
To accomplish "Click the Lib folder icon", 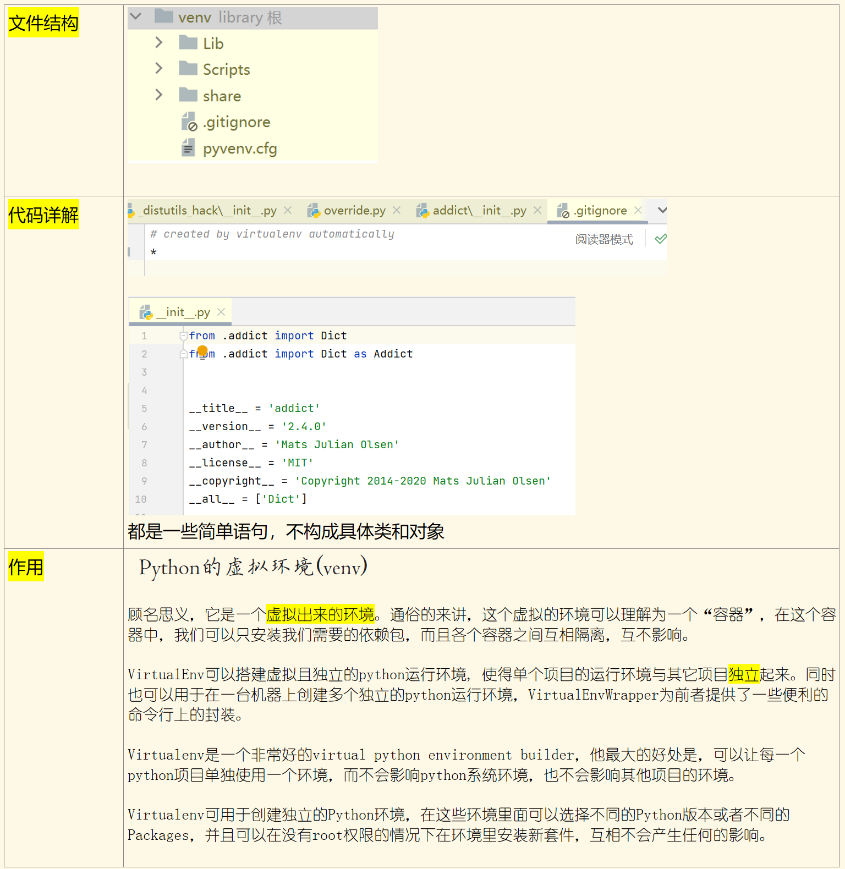I will coord(188,42).
